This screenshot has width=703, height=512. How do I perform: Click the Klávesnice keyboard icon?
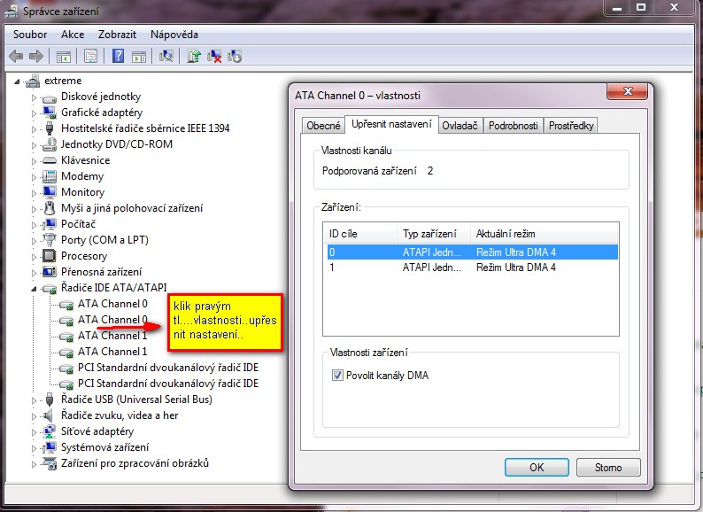[x=49, y=160]
